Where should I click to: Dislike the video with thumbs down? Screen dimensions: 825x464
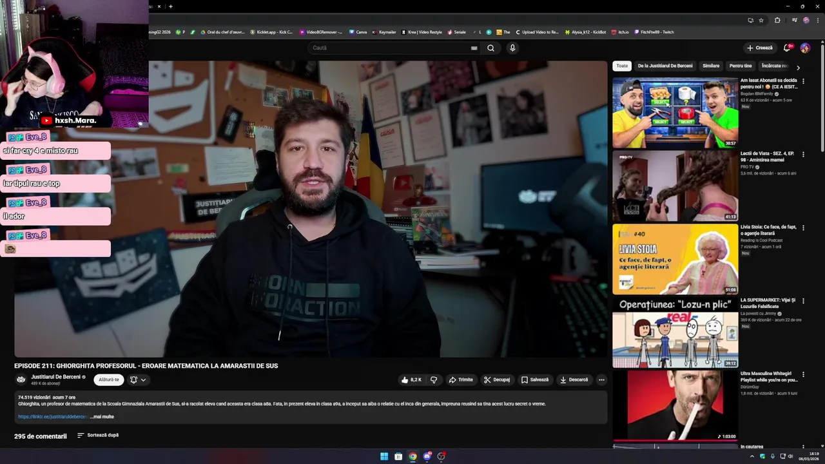(x=434, y=380)
